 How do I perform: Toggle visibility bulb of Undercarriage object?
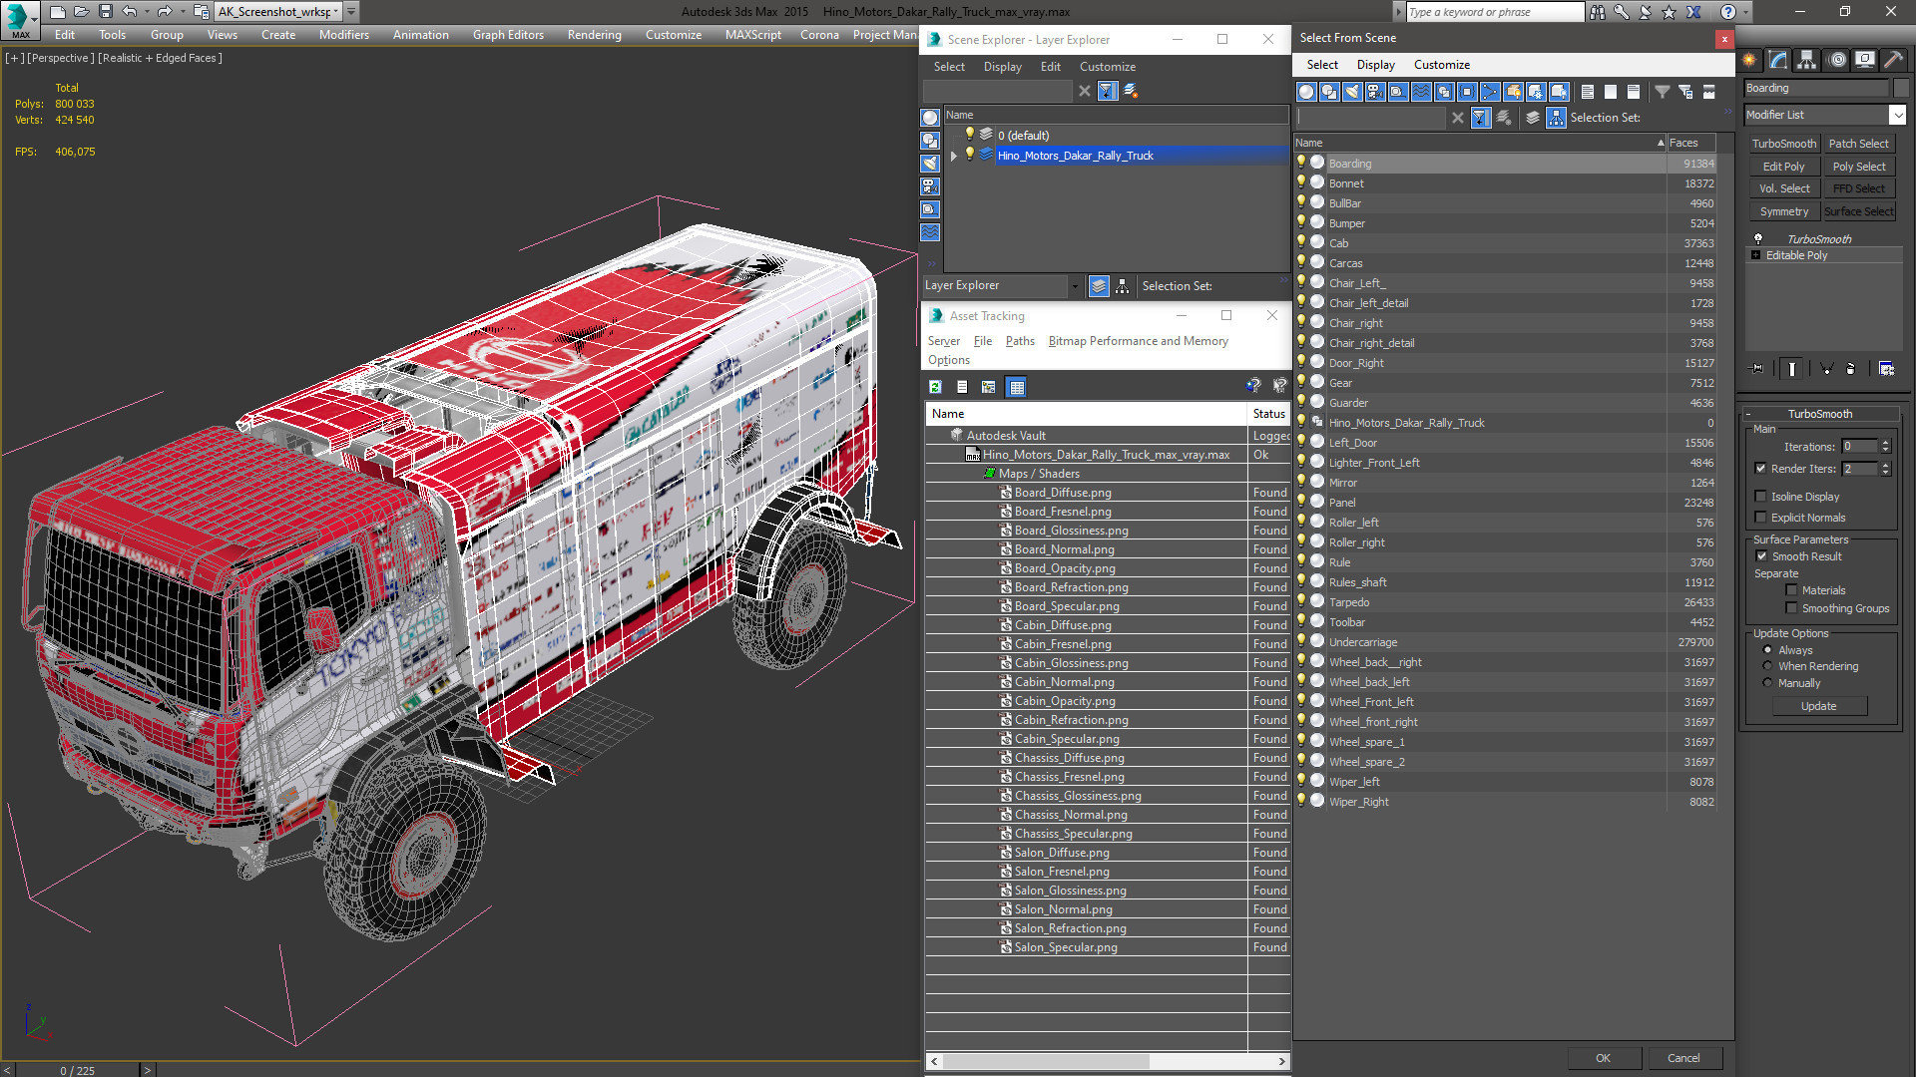1301,641
